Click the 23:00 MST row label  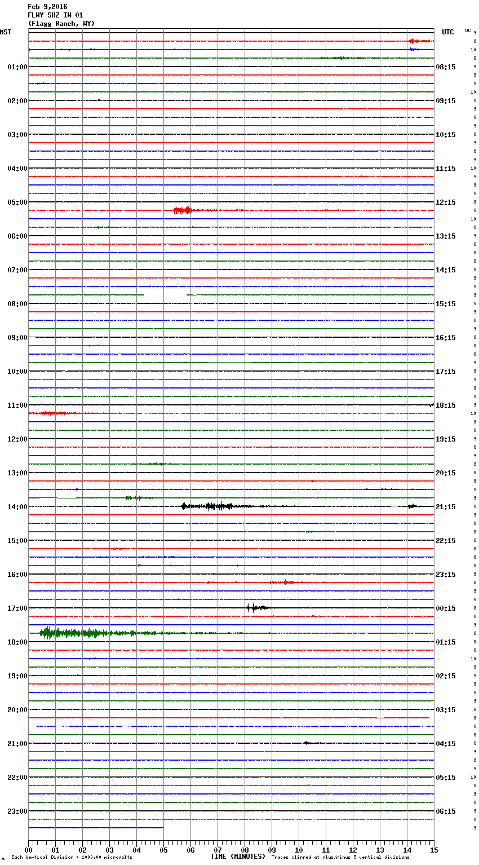point(17,811)
